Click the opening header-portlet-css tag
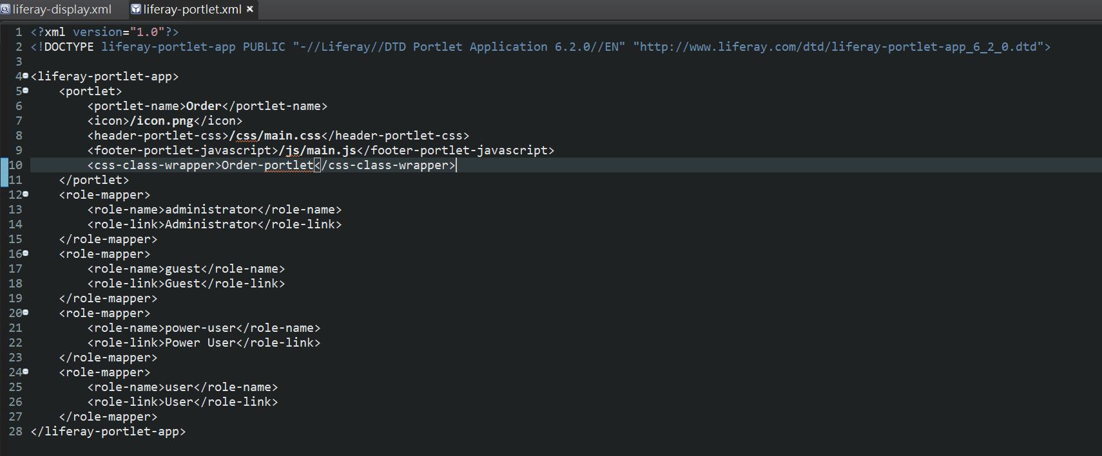 (159, 136)
